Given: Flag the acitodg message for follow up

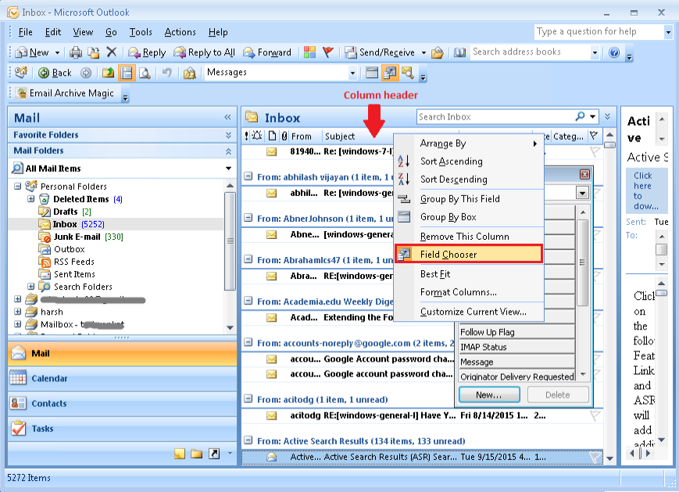Looking at the screenshot, I should click(595, 415).
